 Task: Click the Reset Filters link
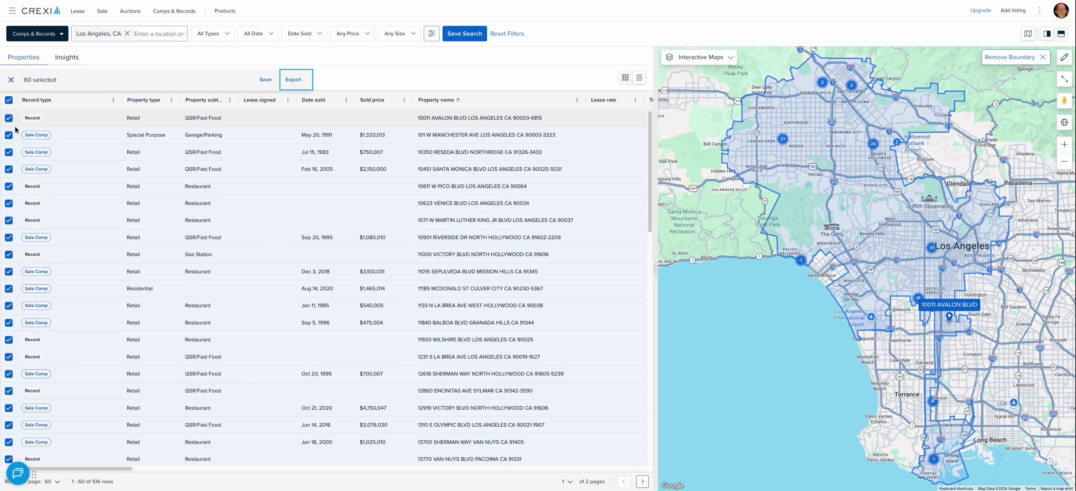[x=507, y=33]
